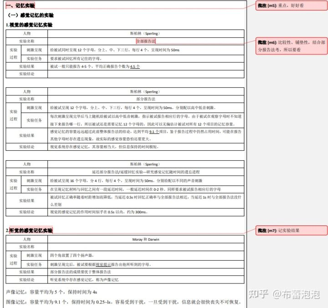This screenshot has width=328, height=308.
Task: Click the line starting 接下来报告哪一行
Action: click(143, 124)
